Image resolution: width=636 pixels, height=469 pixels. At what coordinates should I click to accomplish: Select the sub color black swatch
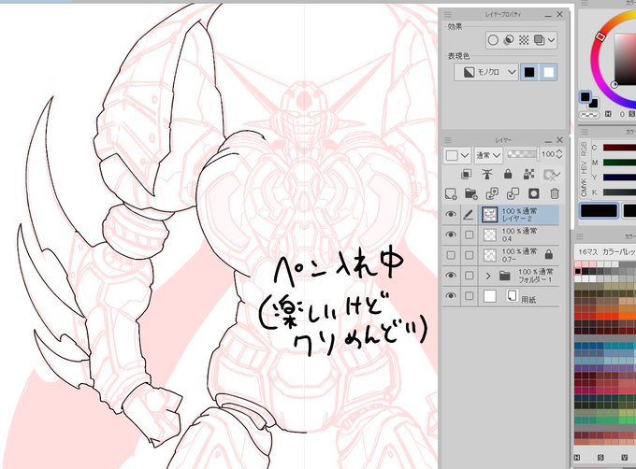[x=594, y=104]
